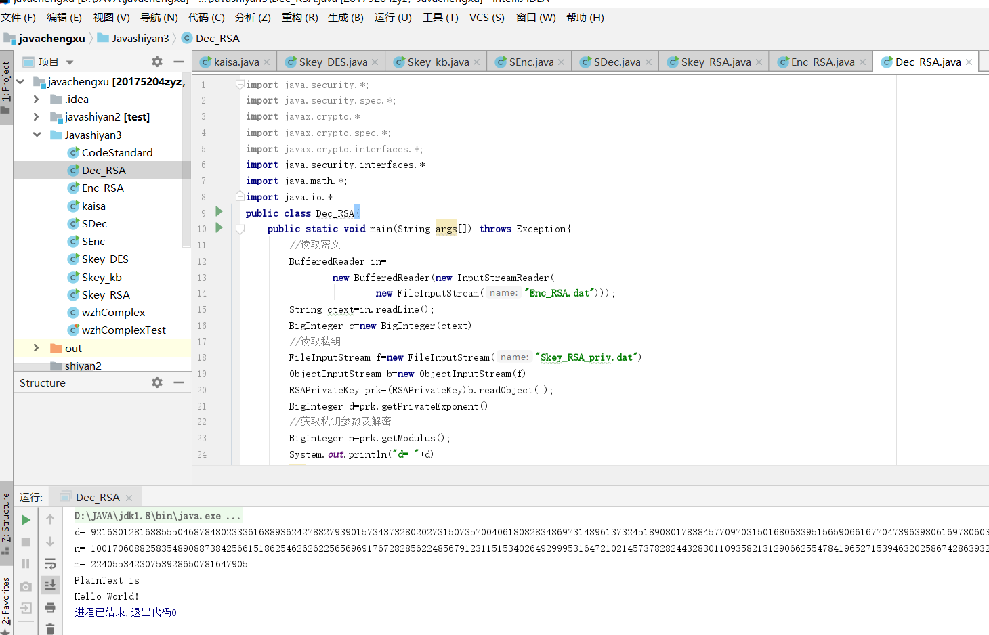Select kaisa class in project tree
The height and width of the screenshot is (635, 989).
(x=93, y=206)
